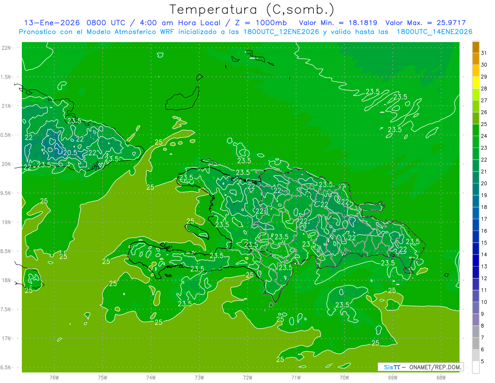Click the "17N" latitude axis label
The image size is (495, 383).
[x=6, y=338]
